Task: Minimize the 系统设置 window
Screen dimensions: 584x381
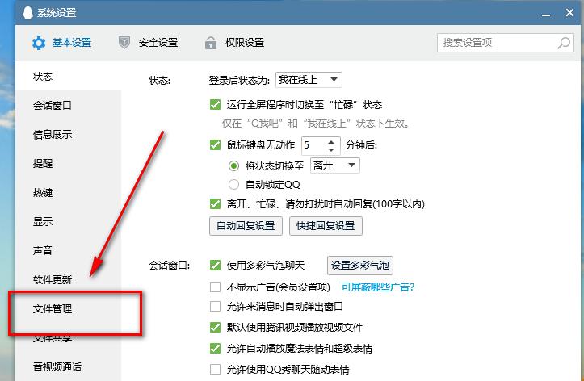Action: (546, 15)
